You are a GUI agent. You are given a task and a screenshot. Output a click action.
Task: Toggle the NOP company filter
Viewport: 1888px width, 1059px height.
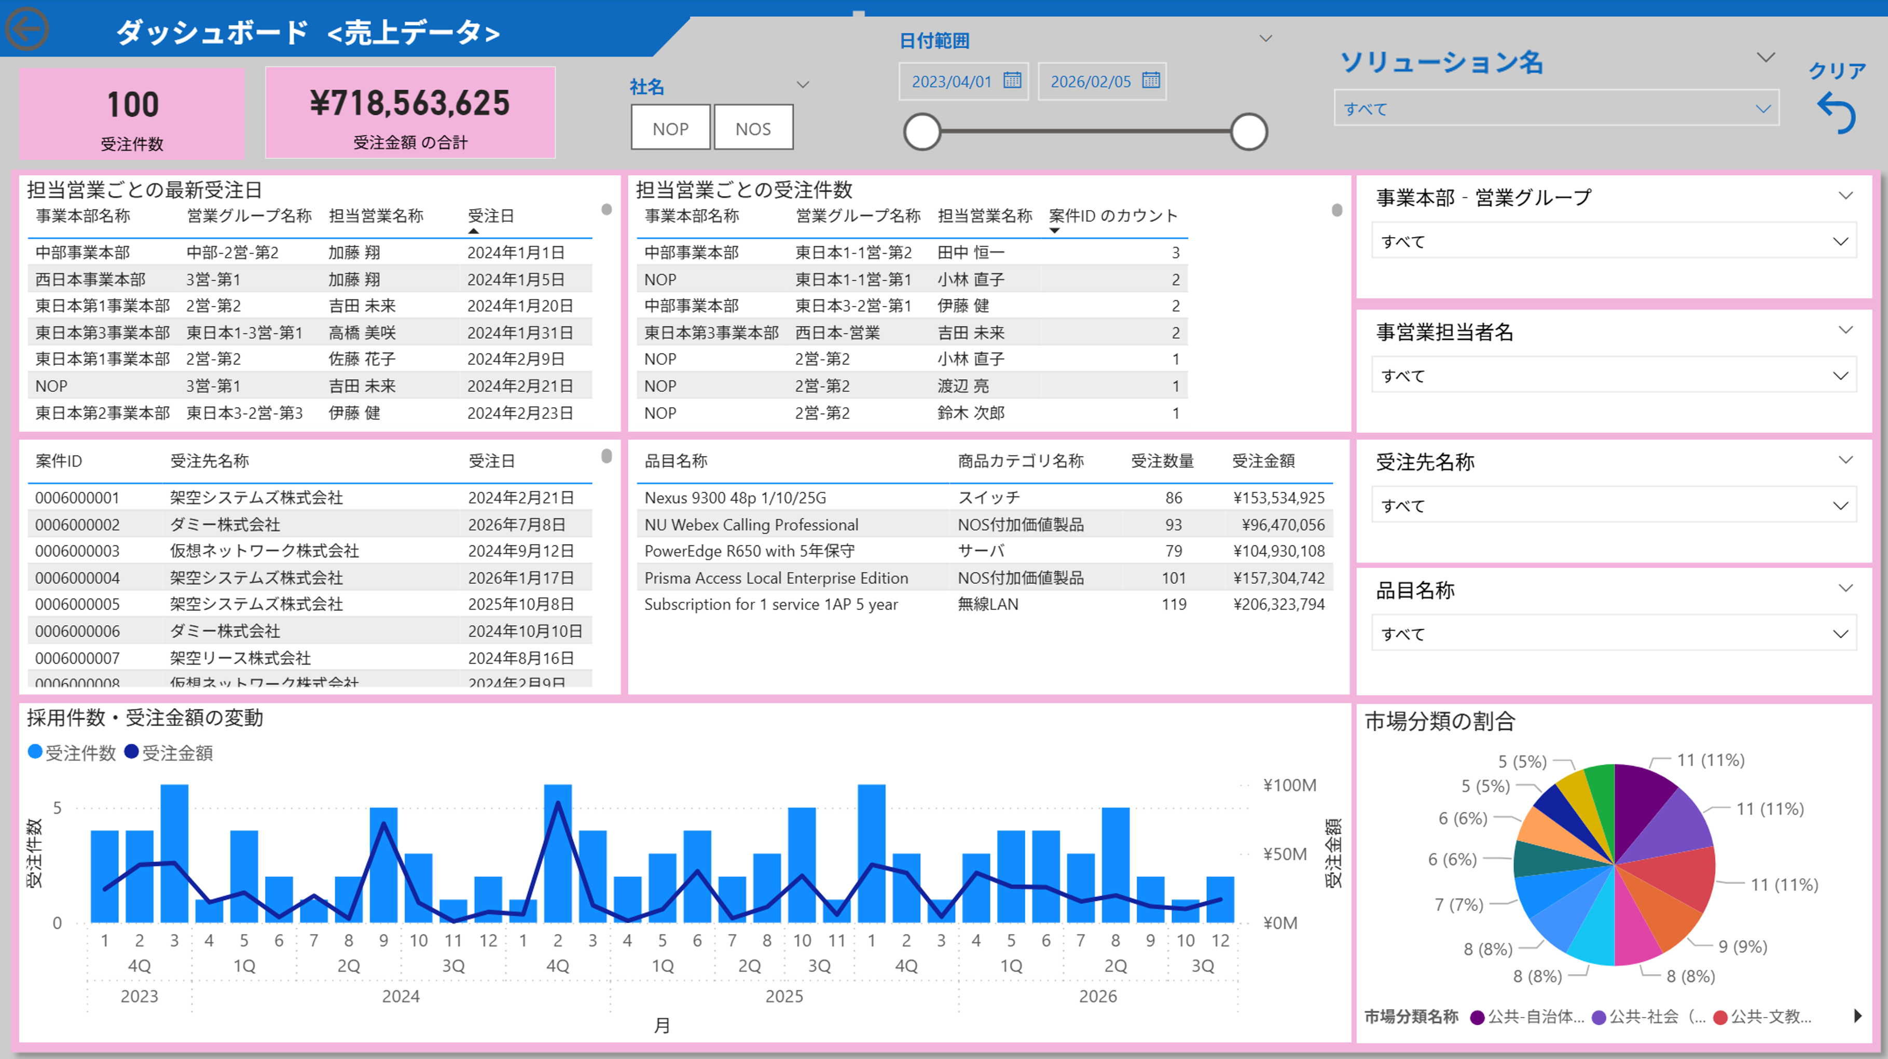tap(670, 128)
